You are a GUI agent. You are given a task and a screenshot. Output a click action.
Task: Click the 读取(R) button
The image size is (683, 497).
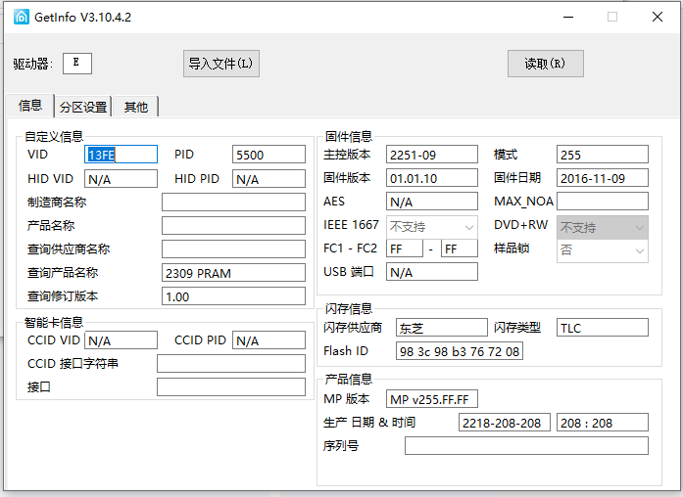click(x=545, y=64)
